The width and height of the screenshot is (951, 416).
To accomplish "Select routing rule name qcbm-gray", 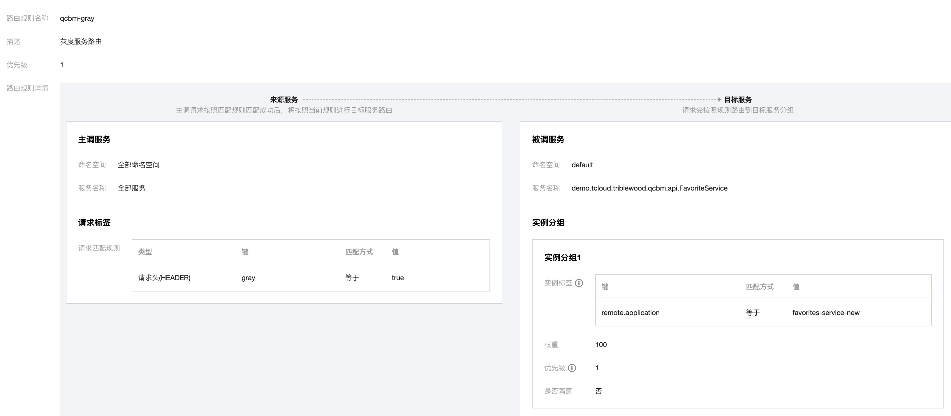I will click(77, 18).
